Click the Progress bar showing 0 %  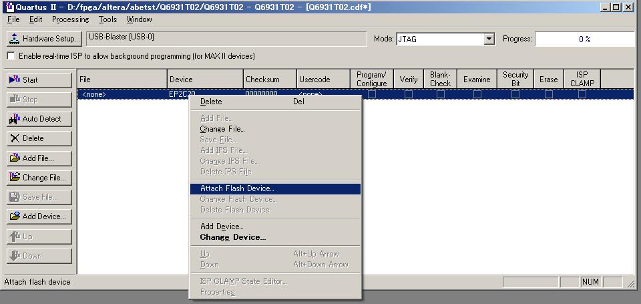585,39
